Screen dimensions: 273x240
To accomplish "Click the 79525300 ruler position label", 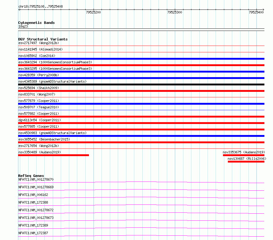I will point(175,12).
